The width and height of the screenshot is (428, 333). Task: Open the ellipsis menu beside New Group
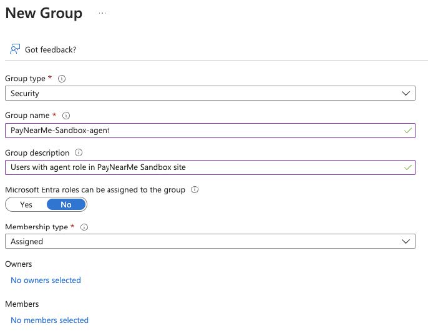click(102, 13)
